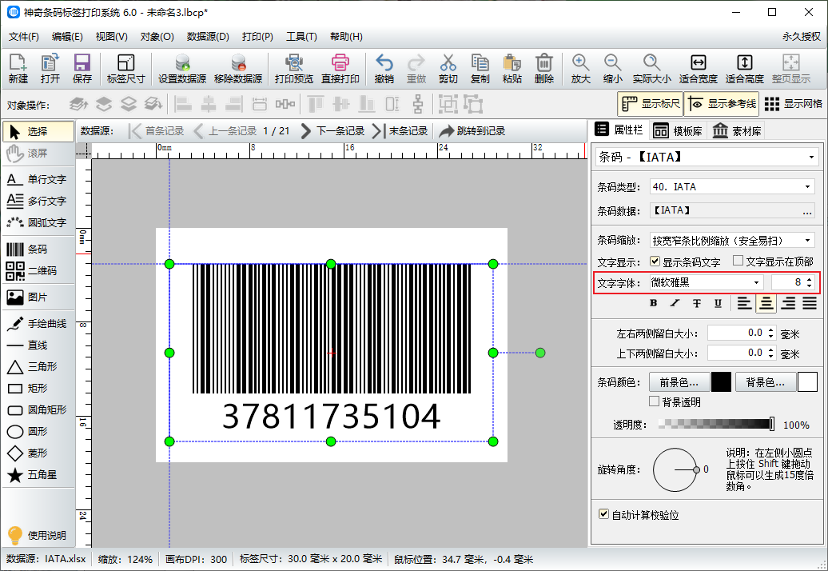Click the 打印预览 print preview icon
This screenshot has width=828, height=571.
(293, 63)
